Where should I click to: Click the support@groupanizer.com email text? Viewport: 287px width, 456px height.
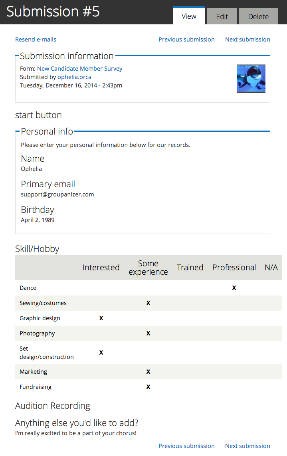57,194
